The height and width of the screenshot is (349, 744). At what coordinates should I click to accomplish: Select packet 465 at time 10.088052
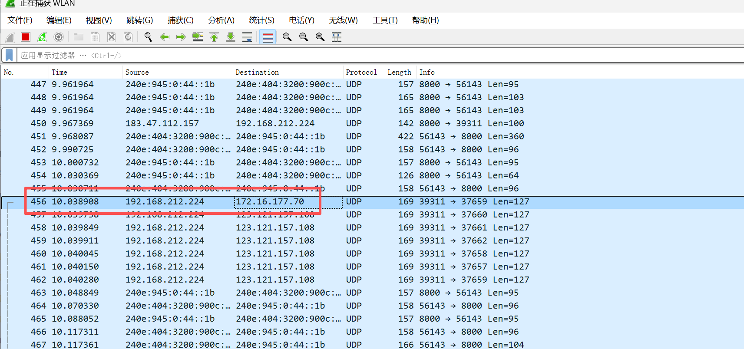(x=372, y=319)
